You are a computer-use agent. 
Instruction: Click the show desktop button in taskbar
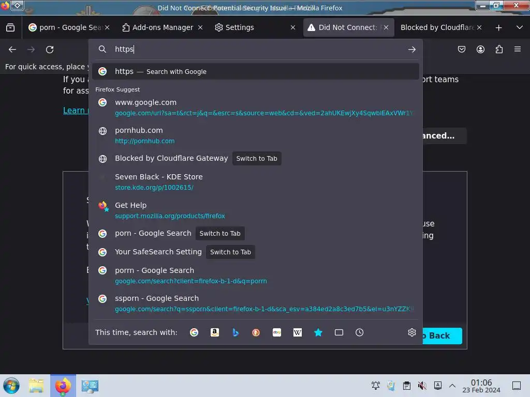tap(517, 386)
